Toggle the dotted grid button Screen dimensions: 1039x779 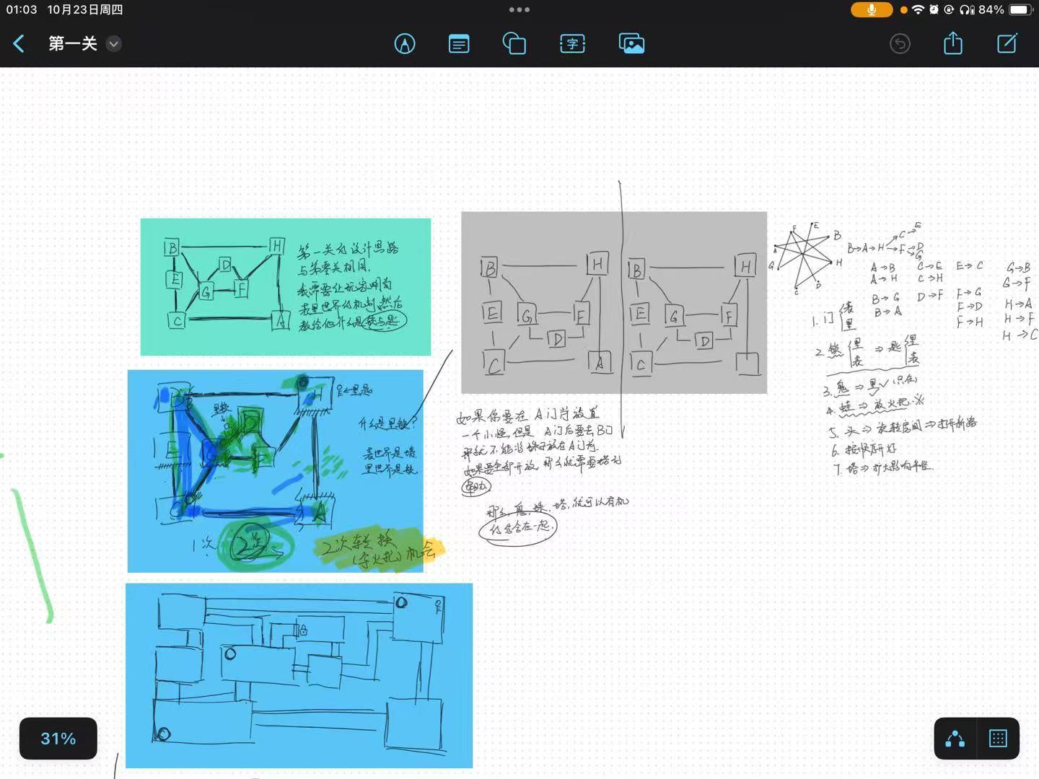tap(998, 739)
